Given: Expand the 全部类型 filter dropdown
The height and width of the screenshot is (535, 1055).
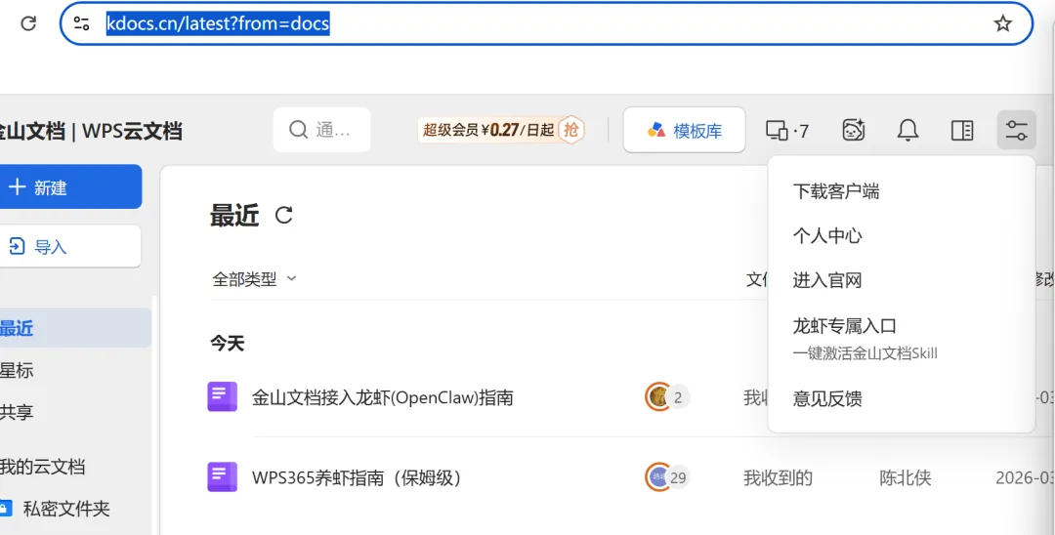Looking at the screenshot, I should tap(254, 279).
